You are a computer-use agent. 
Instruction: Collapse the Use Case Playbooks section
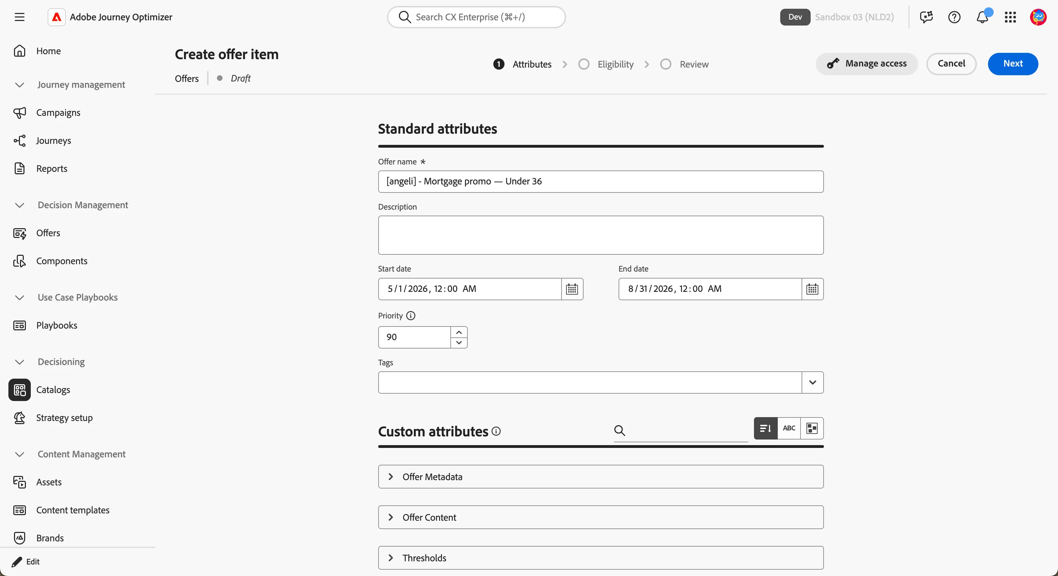tap(19, 297)
